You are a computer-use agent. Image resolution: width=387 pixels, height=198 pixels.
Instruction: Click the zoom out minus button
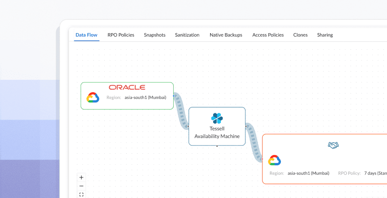(x=82, y=186)
